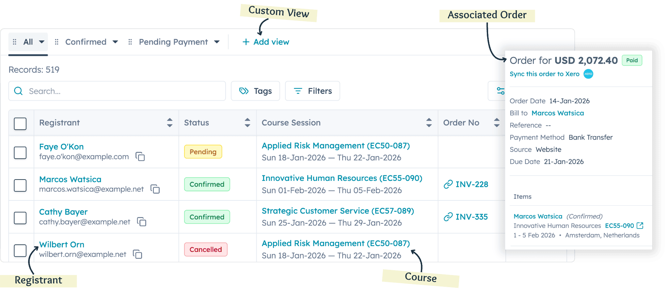Copy Marcos Watsica's email address icon
The image size is (669, 292).
pos(155,189)
